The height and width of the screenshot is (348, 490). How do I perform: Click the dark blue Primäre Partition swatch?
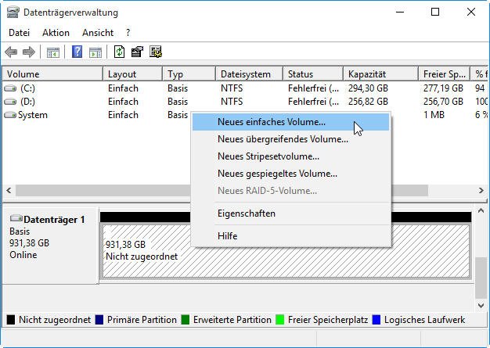[x=99, y=320]
